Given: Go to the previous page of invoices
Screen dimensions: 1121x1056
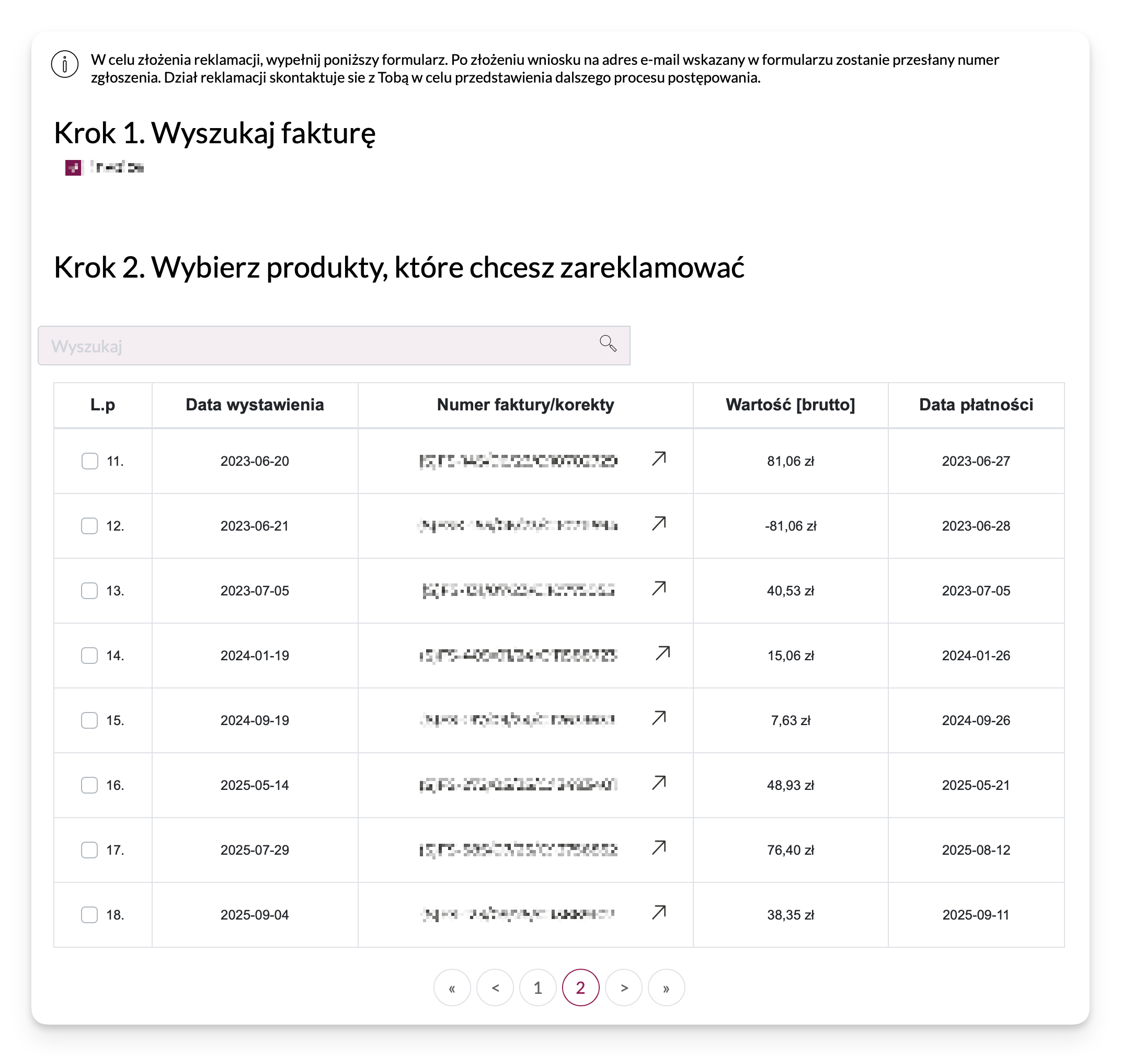Looking at the screenshot, I should click(495, 988).
